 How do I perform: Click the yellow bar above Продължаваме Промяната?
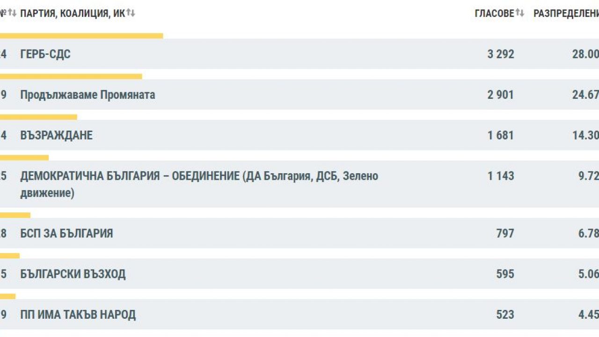pyautogui.click(x=71, y=76)
